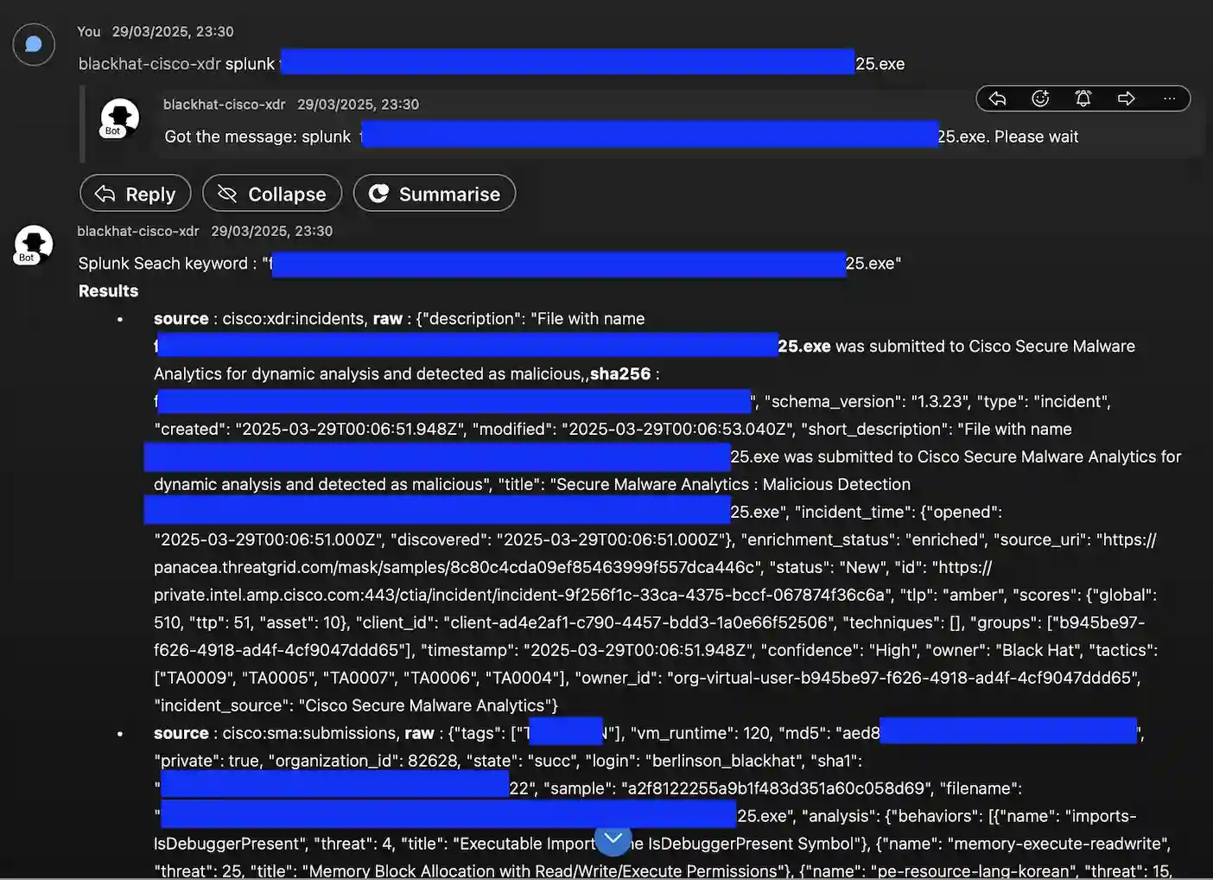Click the strikethrough icon inside the Collapse button
This screenshot has width=1213, height=880.
pyautogui.click(x=227, y=194)
